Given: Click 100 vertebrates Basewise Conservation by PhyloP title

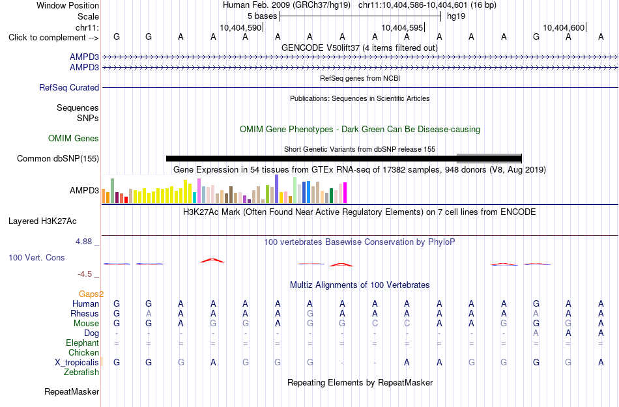Looking at the screenshot, I should pyautogui.click(x=360, y=242).
